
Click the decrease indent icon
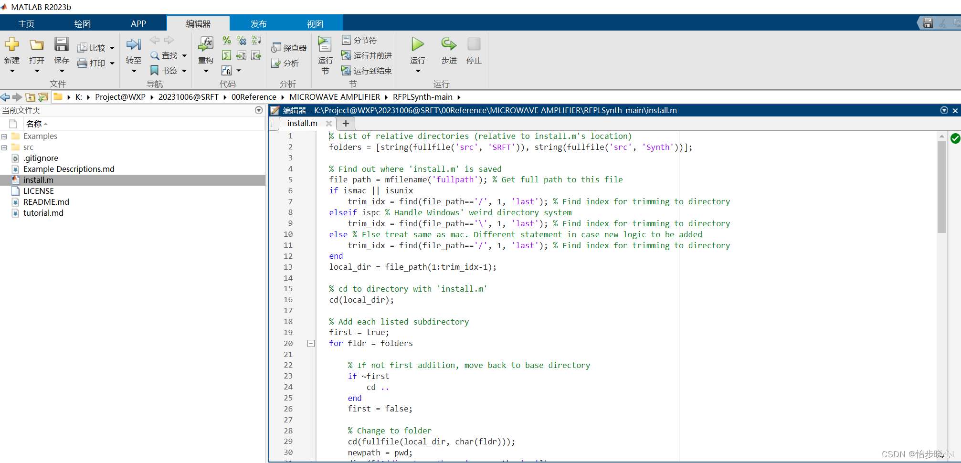[x=256, y=55]
